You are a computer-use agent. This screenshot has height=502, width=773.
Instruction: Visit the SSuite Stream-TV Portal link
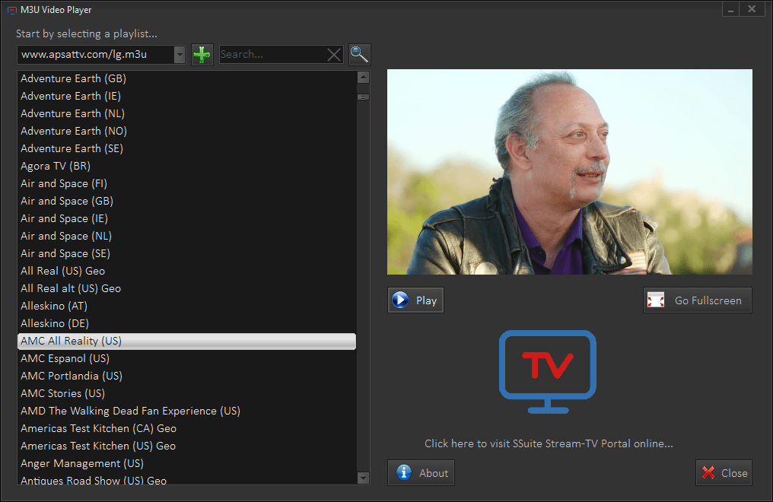(549, 443)
